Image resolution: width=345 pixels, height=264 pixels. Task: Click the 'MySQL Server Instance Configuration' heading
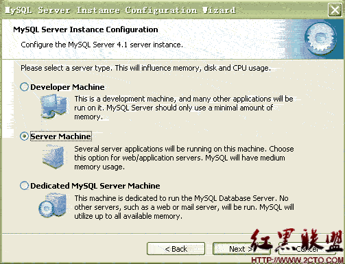click(86, 29)
